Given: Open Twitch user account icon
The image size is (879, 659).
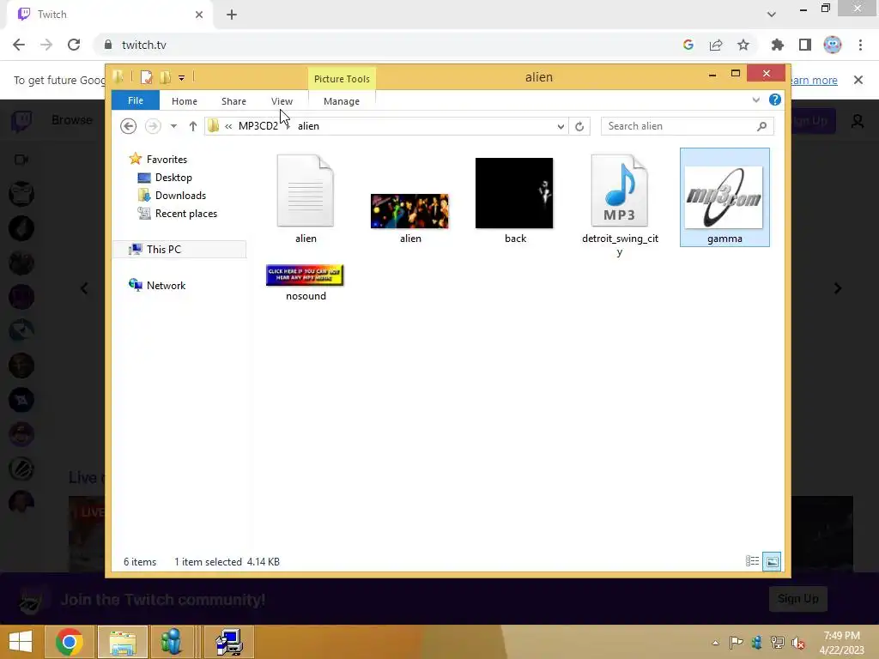Looking at the screenshot, I should point(858,120).
